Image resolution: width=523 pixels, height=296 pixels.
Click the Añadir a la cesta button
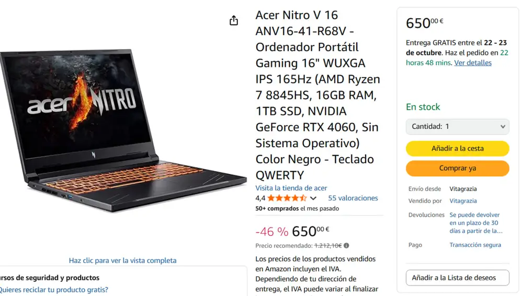tap(457, 148)
